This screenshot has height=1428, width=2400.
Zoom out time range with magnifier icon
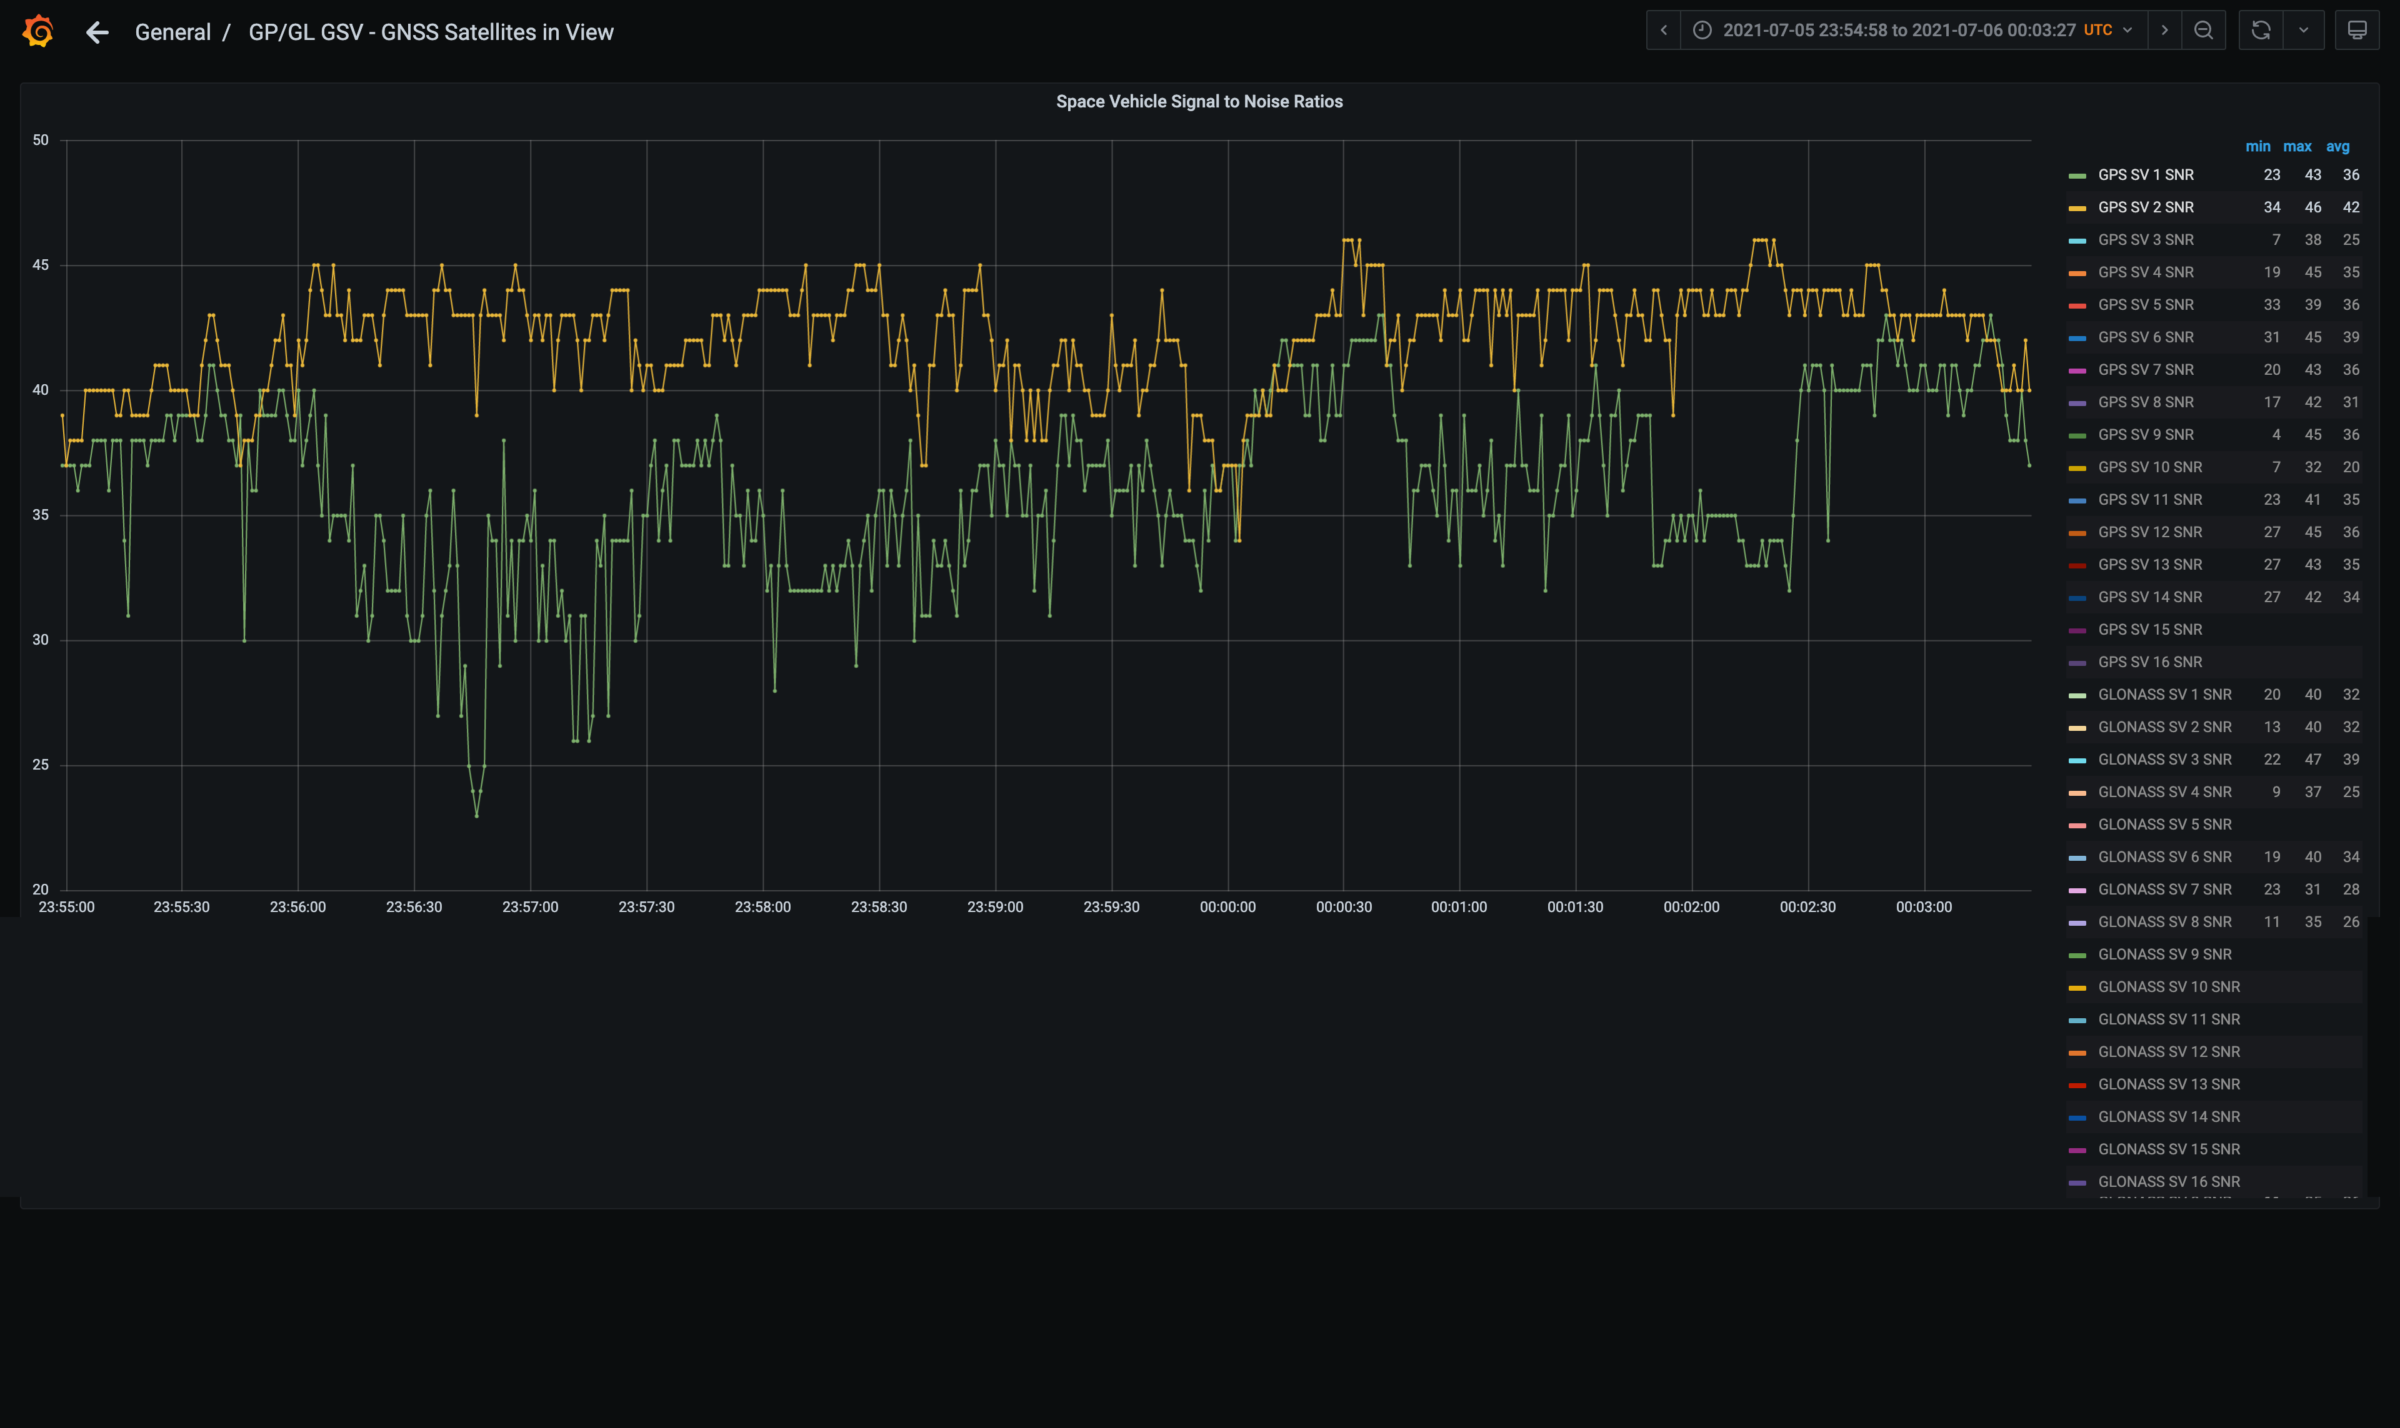point(2204,31)
